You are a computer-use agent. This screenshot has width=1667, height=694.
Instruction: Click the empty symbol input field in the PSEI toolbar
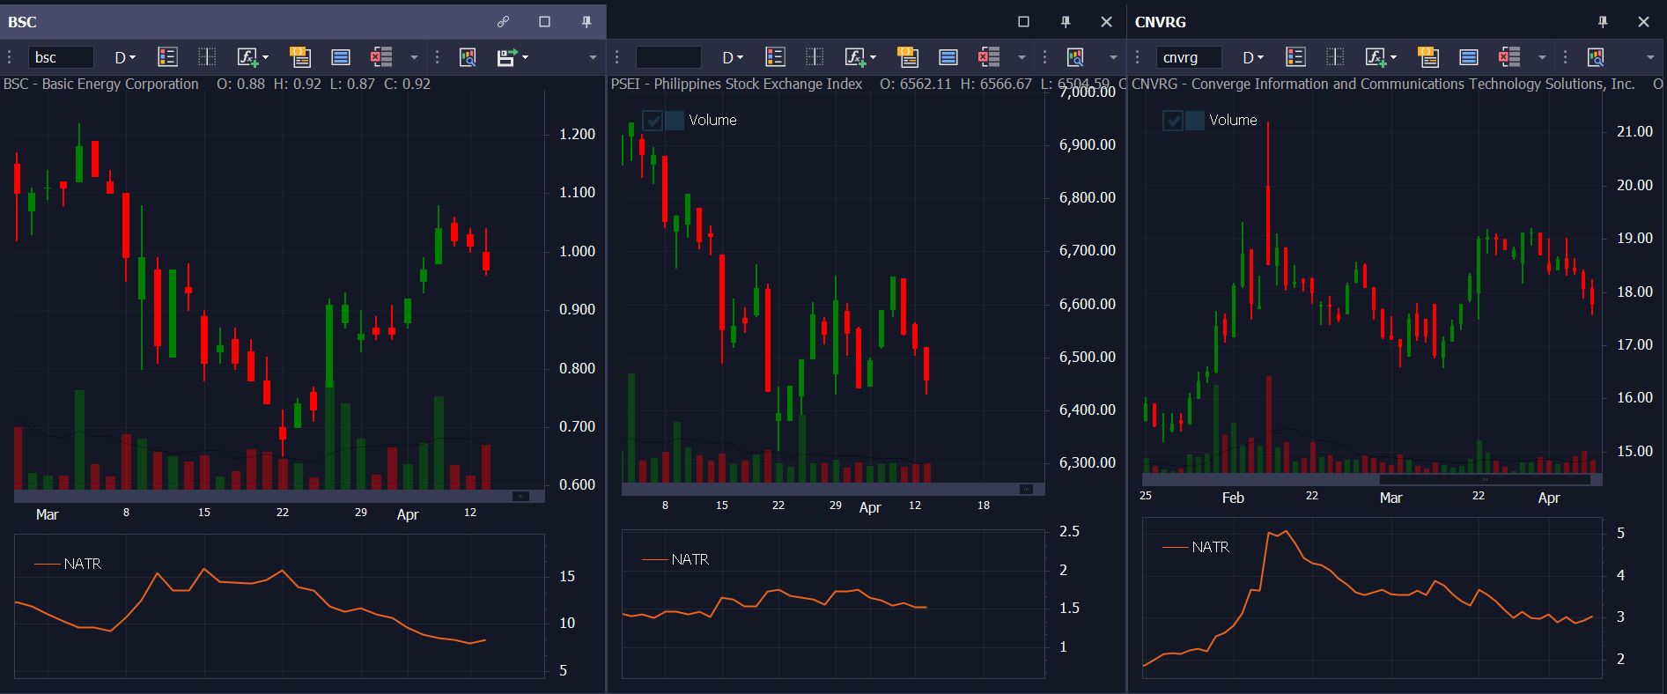[668, 57]
